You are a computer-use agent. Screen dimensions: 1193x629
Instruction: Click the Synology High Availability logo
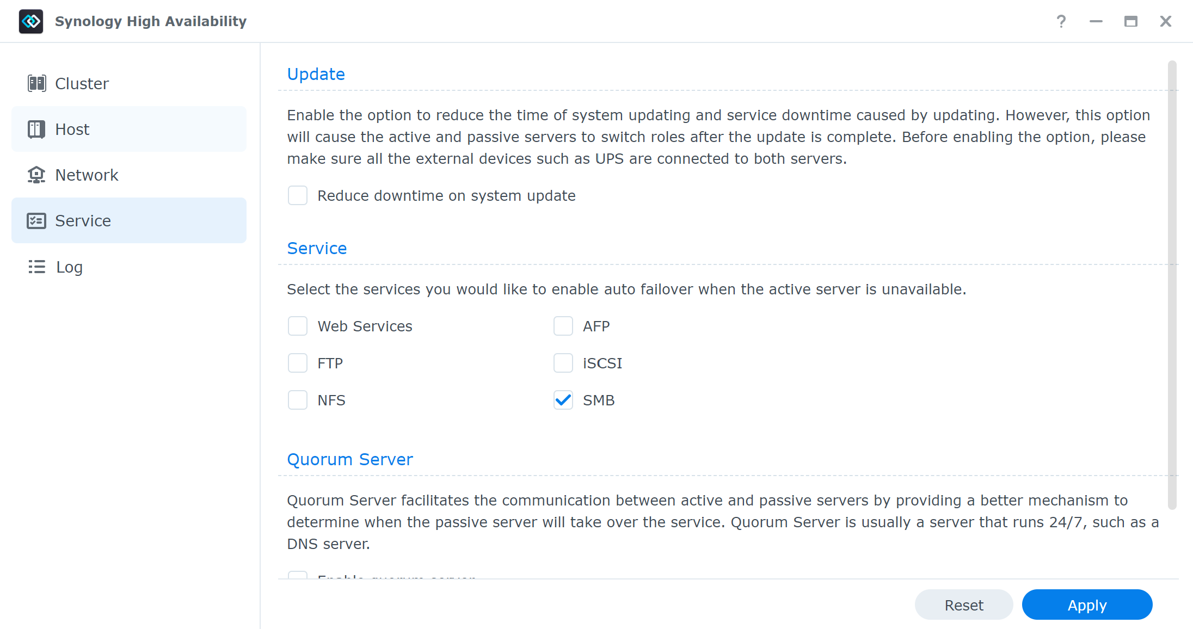tap(31, 21)
